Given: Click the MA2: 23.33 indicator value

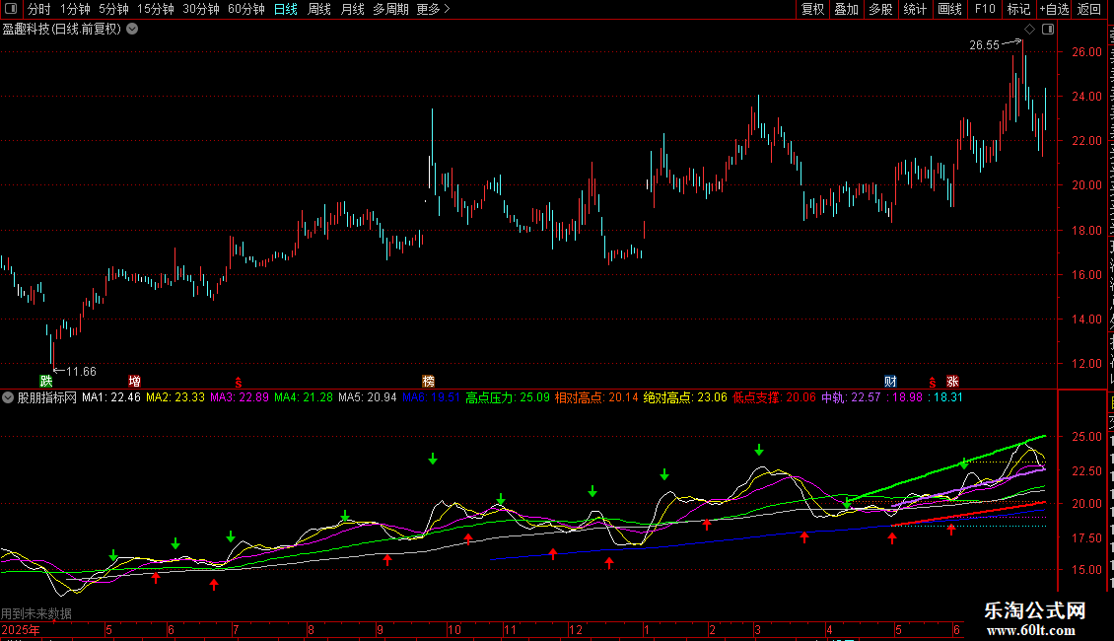Looking at the screenshot, I should click(x=175, y=398).
